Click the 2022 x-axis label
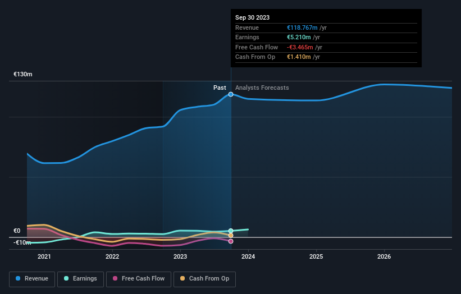The image size is (461, 294). click(x=112, y=257)
